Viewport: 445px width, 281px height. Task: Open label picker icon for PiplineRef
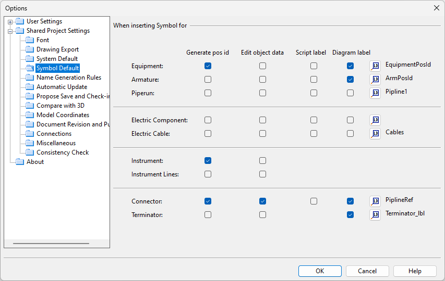click(375, 201)
